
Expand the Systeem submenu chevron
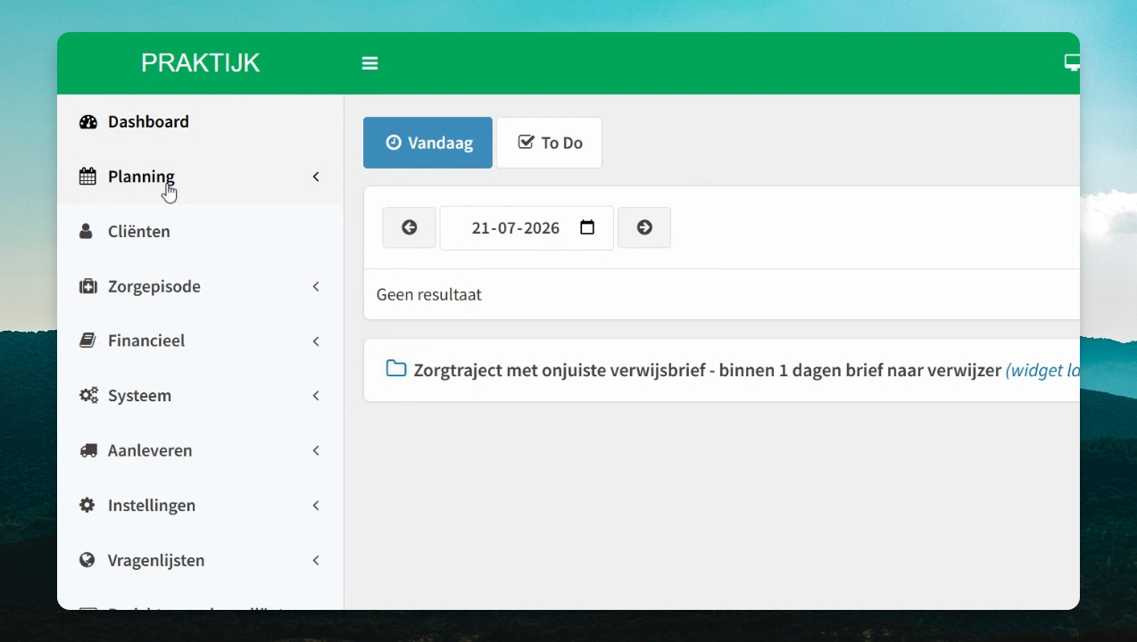(316, 396)
